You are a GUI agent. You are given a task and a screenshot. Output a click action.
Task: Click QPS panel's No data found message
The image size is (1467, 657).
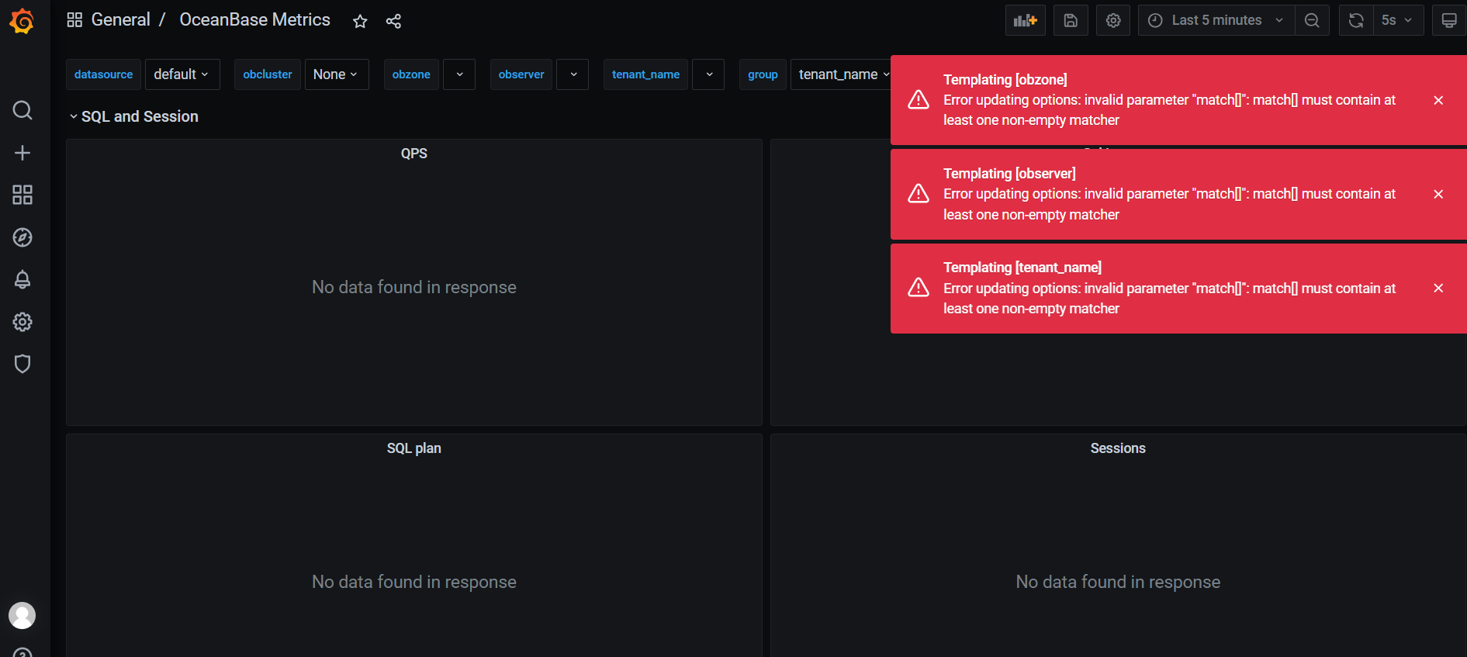(414, 287)
